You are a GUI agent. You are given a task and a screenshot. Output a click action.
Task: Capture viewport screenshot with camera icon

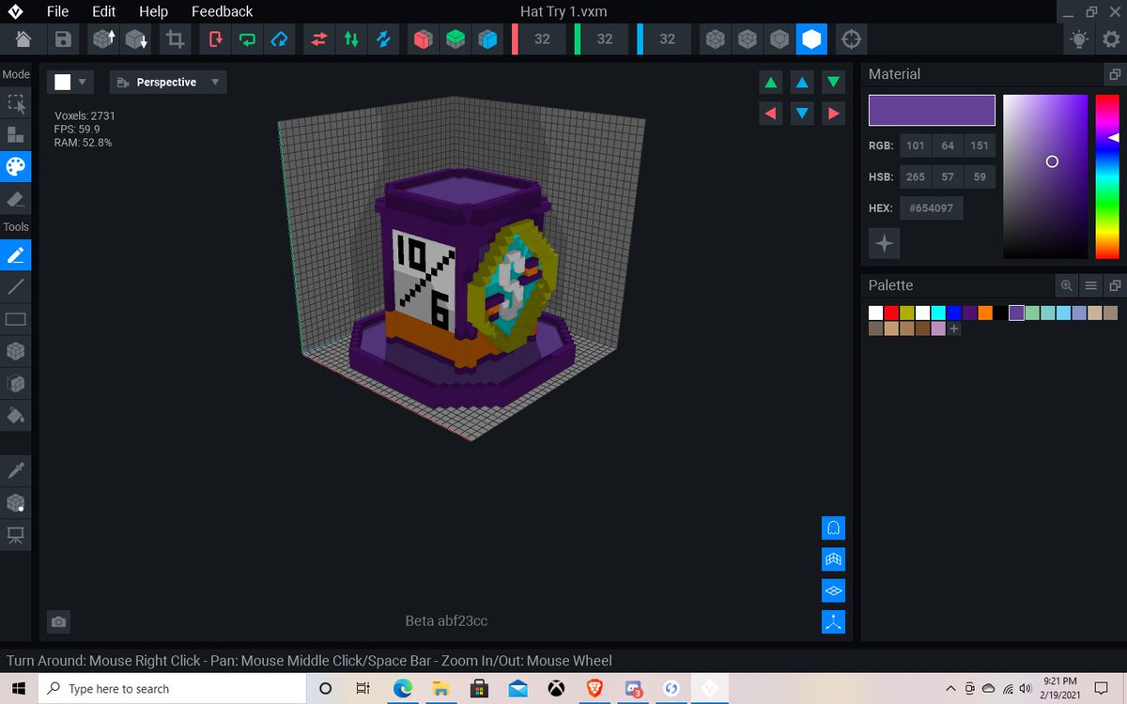57,621
